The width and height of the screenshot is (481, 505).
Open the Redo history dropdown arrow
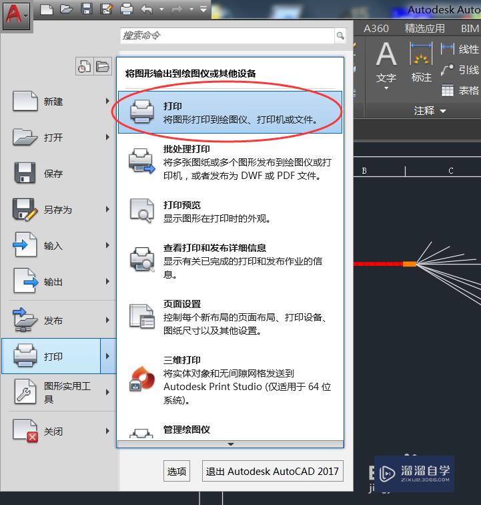pos(191,9)
